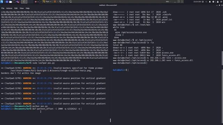Screen dimensions: 223x125
Task: Click the greyed-out unity mode icon in the VM toolbar
Action: (67, 1)
